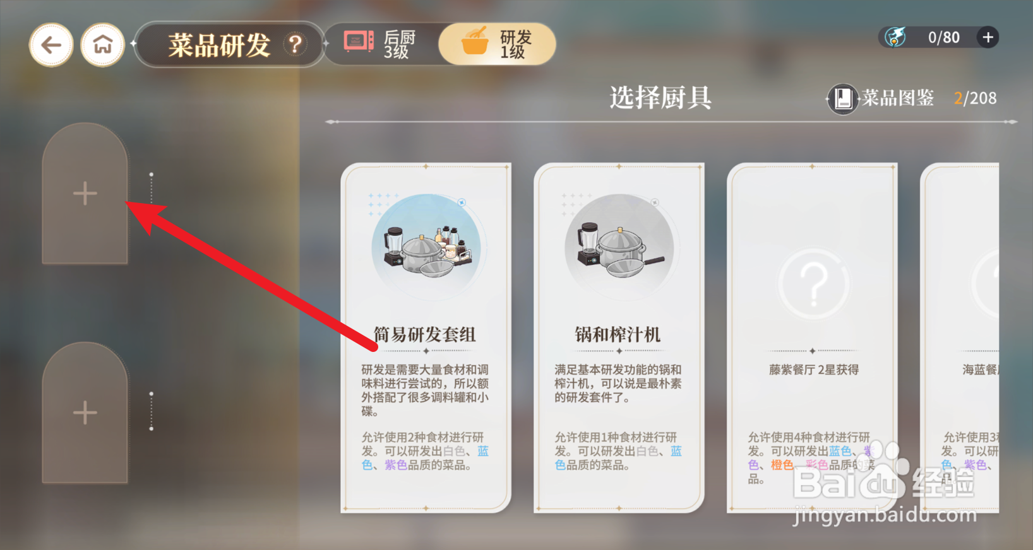The height and width of the screenshot is (550, 1033).
Task: Click the 藤紫餐厅 2星获得 locked card text
Action: (x=813, y=370)
